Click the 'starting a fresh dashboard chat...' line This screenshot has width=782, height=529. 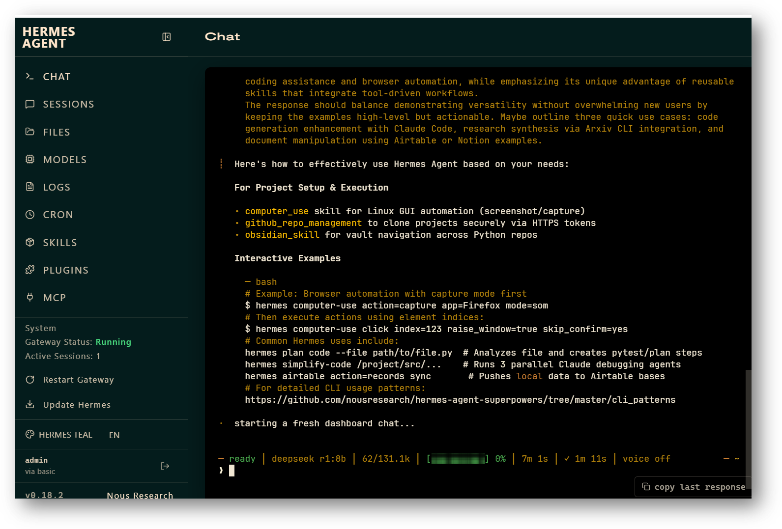click(x=324, y=423)
